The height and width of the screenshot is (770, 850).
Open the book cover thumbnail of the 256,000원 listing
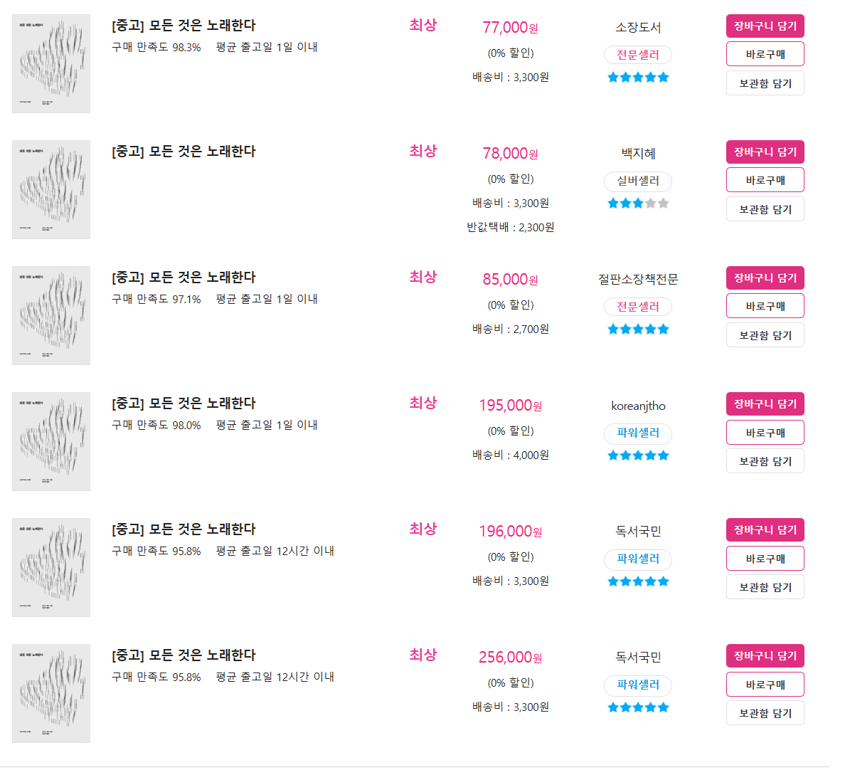(51, 694)
